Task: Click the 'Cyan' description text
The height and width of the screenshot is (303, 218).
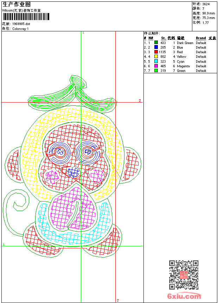Action: point(181,62)
